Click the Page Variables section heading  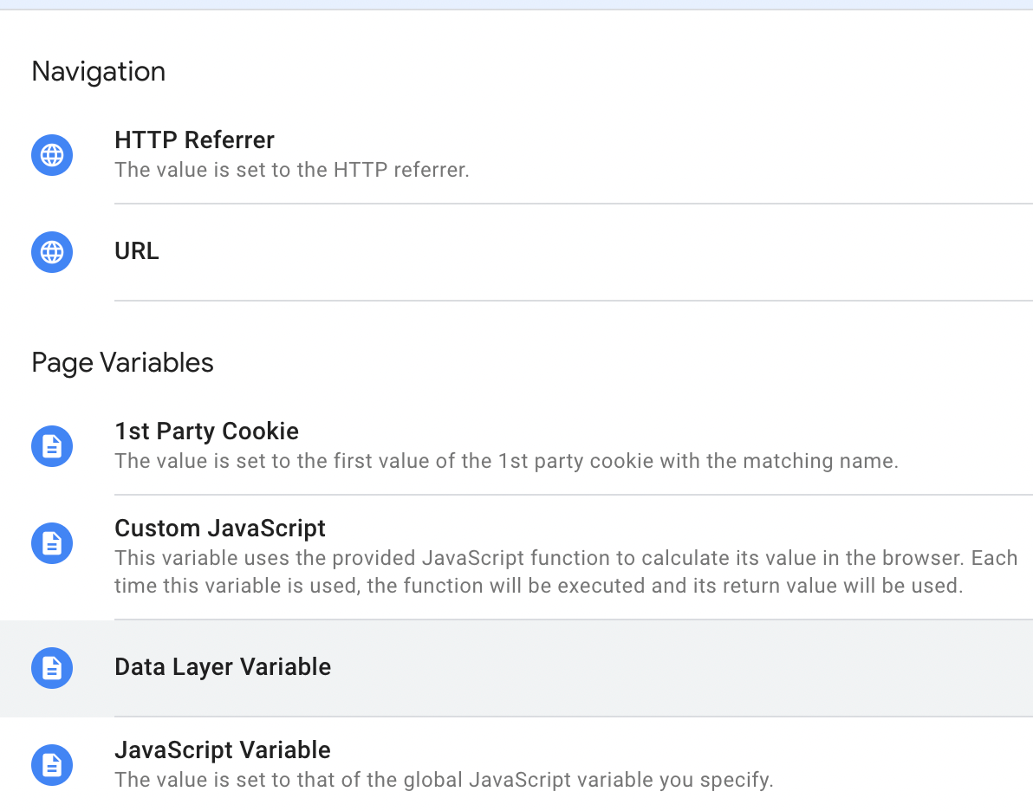click(122, 362)
